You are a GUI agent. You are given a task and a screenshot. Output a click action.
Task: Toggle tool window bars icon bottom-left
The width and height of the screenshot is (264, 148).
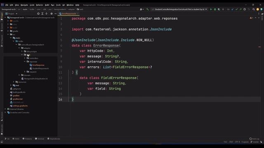tap(2, 142)
